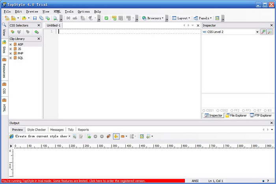The height and width of the screenshot is (184, 276).
Task: Open the Tools menu
Action: point(69,11)
